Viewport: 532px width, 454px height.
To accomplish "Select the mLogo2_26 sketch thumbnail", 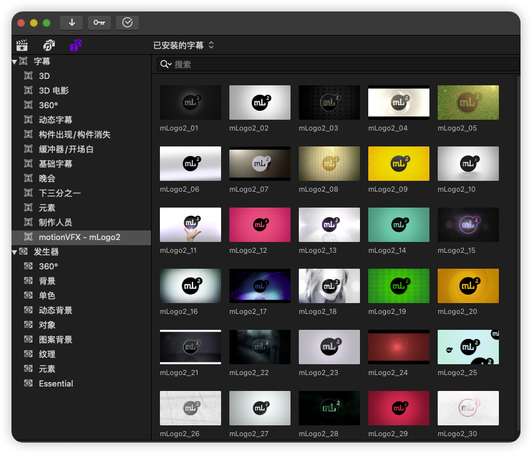I will tap(191, 408).
